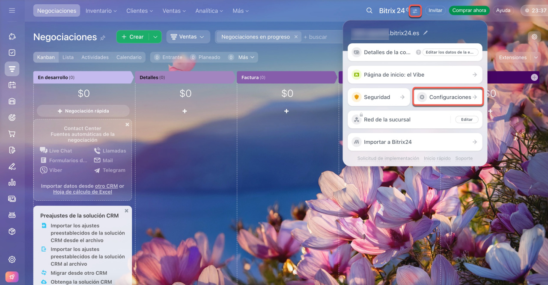Open the analytics bar chart sidebar icon
This screenshot has width=548, height=285.
click(x=12, y=183)
